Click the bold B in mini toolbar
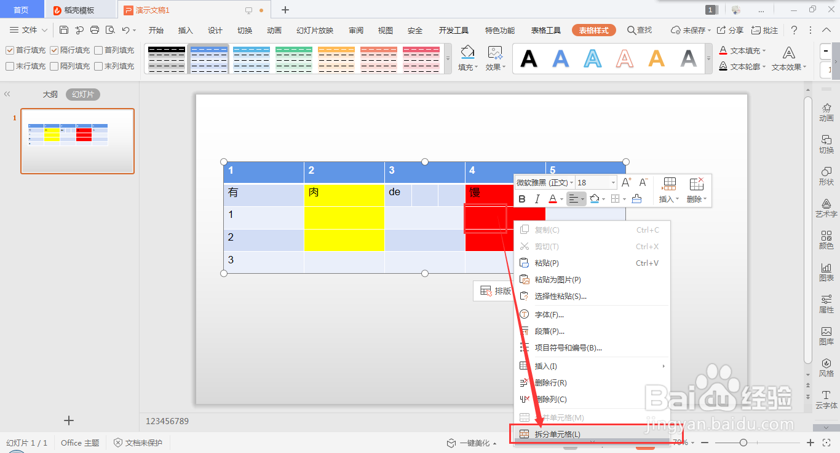The width and height of the screenshot is (840, 453). [x=522, y=199]
